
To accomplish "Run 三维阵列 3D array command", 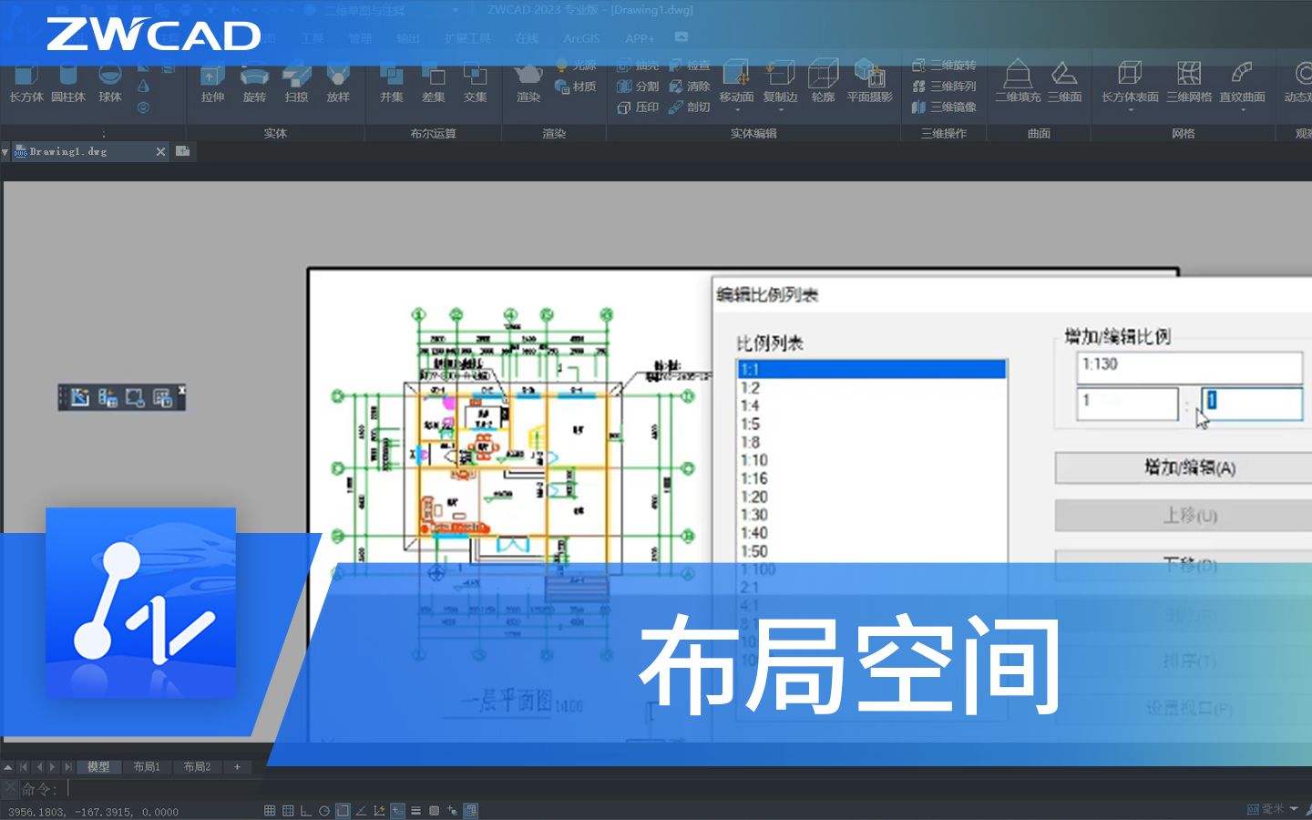I will click(x=944, y=87).
